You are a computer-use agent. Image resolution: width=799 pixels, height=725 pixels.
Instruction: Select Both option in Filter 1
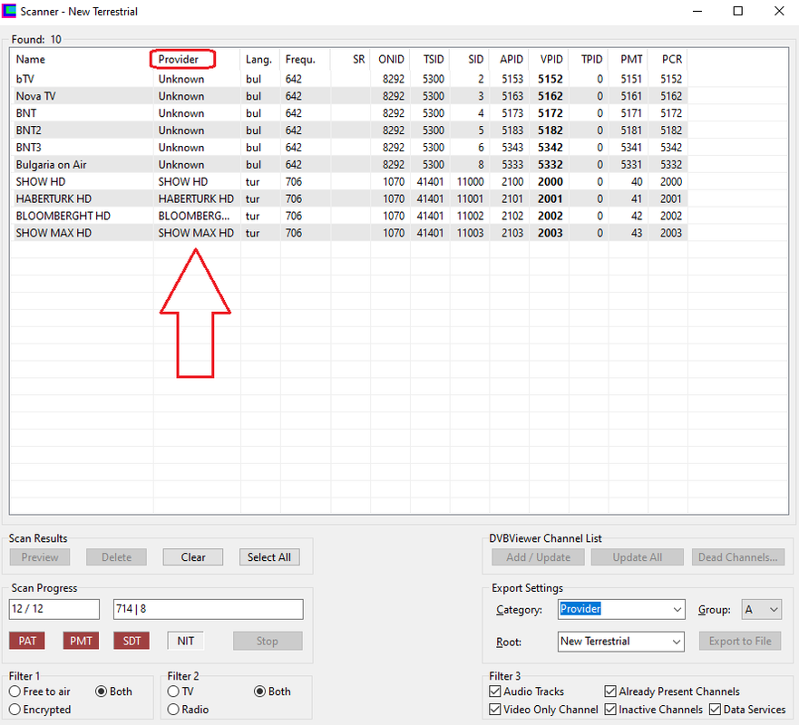[x=113, y=691]
